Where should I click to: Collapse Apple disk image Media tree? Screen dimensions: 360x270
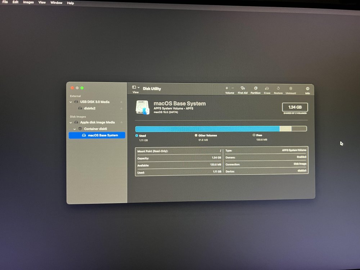[x=71, y=123]
